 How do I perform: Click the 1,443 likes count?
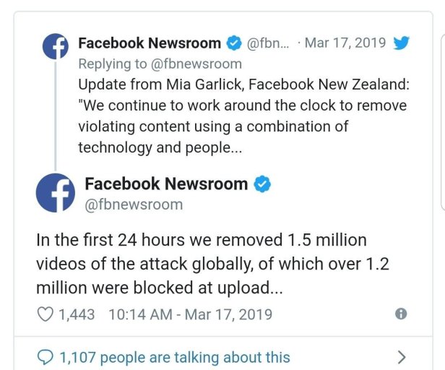point(76,314)
